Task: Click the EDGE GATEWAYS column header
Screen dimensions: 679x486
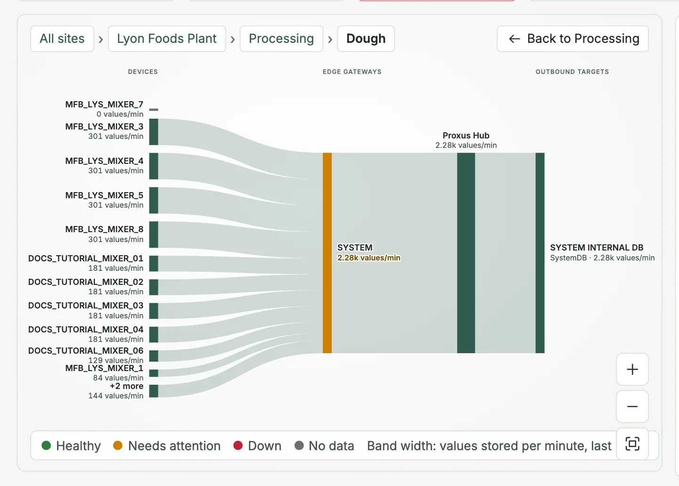Action: coord(352,72)
